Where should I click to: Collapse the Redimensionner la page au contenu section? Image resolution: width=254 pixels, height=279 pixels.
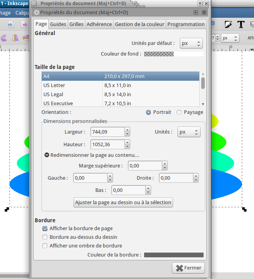coord(46,155)
